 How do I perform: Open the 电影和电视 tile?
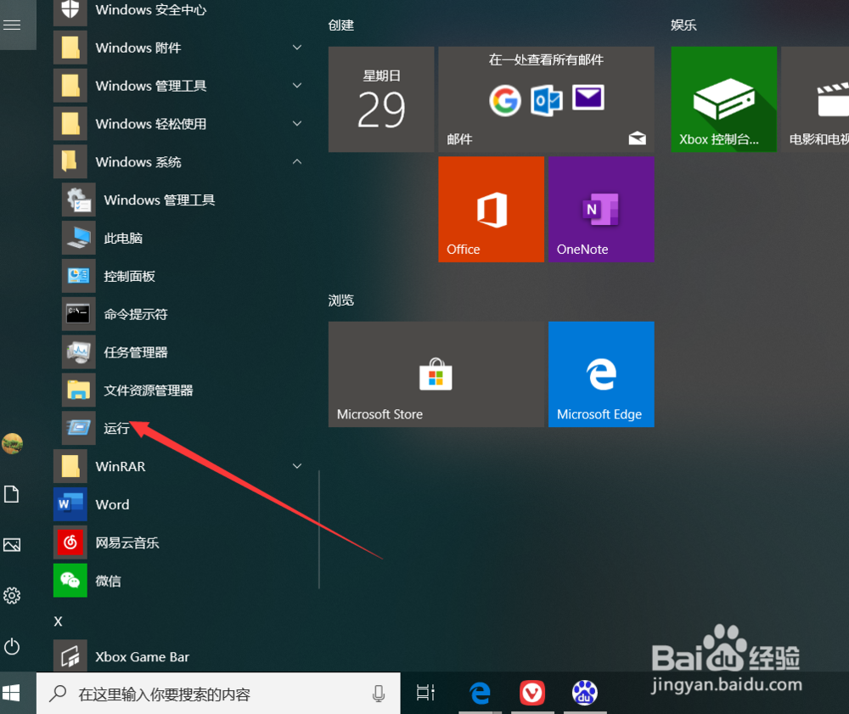point(815,99)
